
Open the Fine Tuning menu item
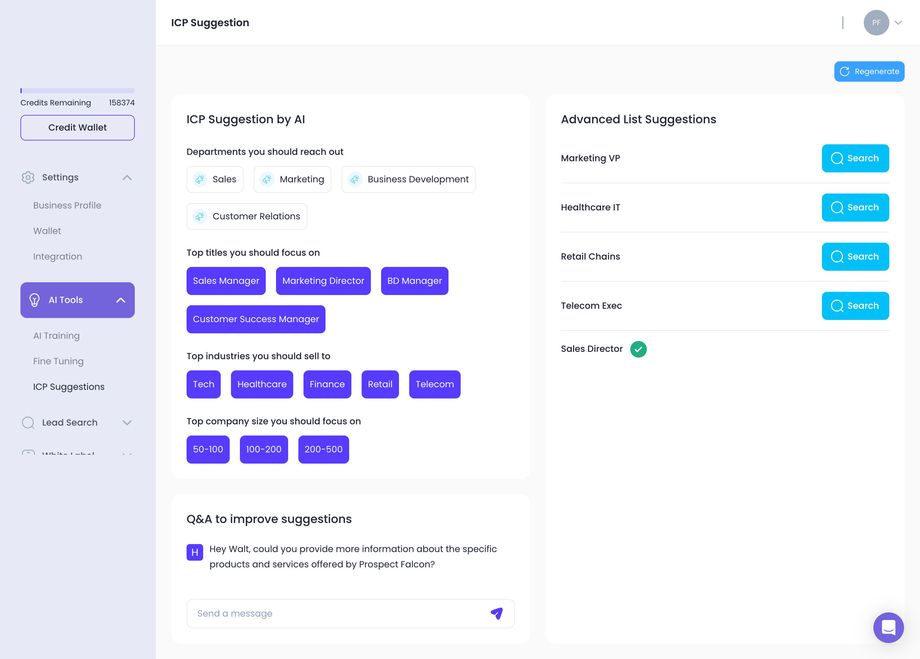(58, 361)
